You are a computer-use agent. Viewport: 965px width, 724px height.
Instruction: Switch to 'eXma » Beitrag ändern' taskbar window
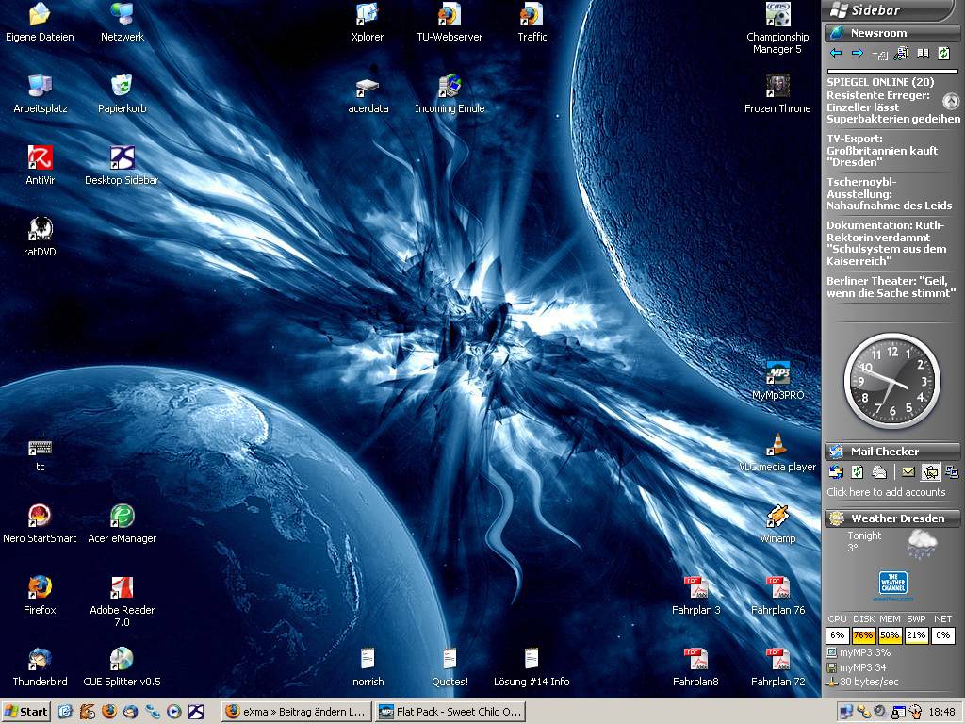pyautogui.click(x=296, y=712)
